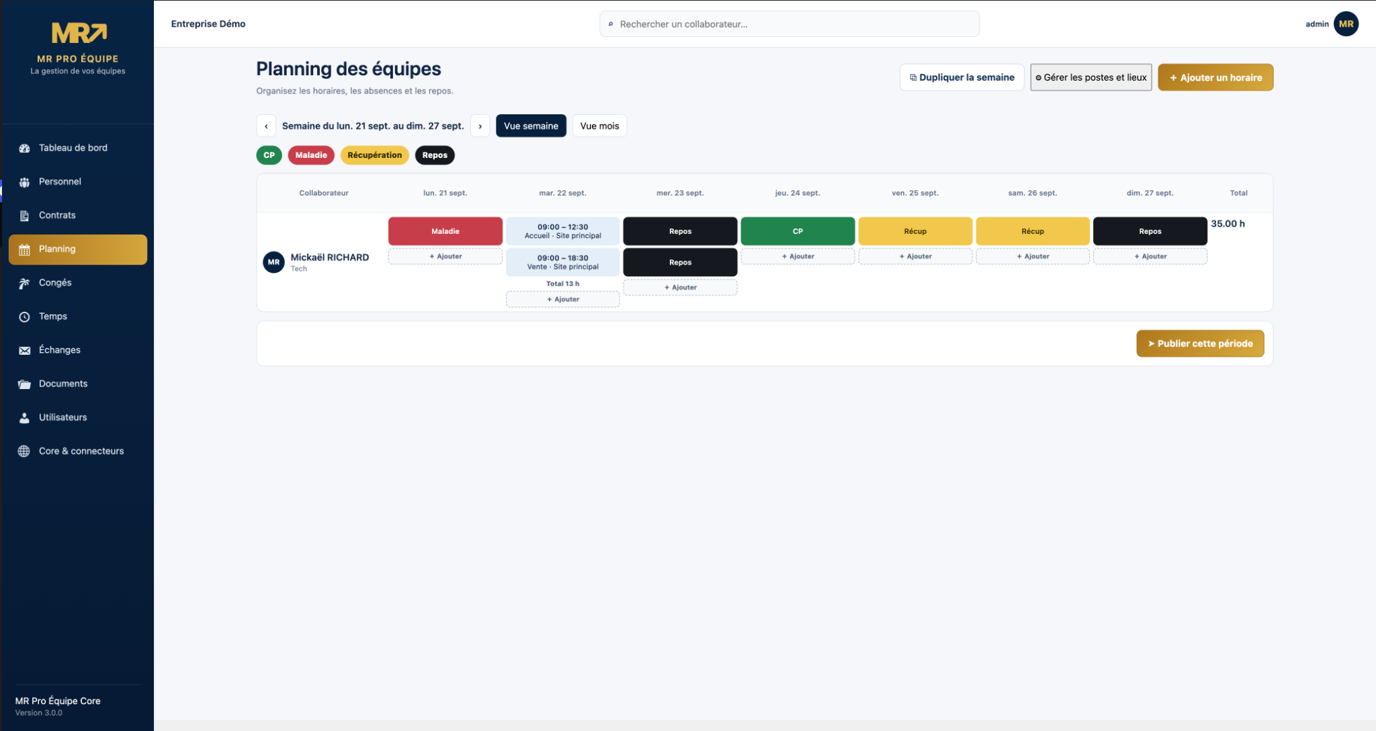Open the Récup block on Friday

[x=915, y=231]
